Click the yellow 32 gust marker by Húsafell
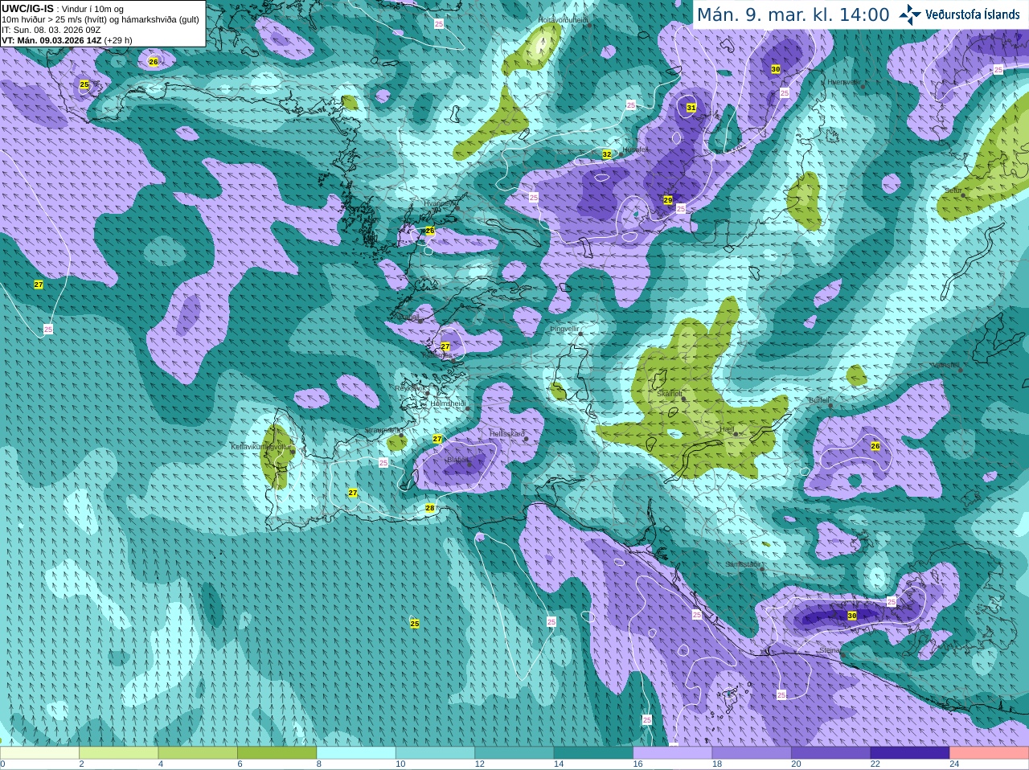This screenshot has width=1029, height=770. coord(607,154)
